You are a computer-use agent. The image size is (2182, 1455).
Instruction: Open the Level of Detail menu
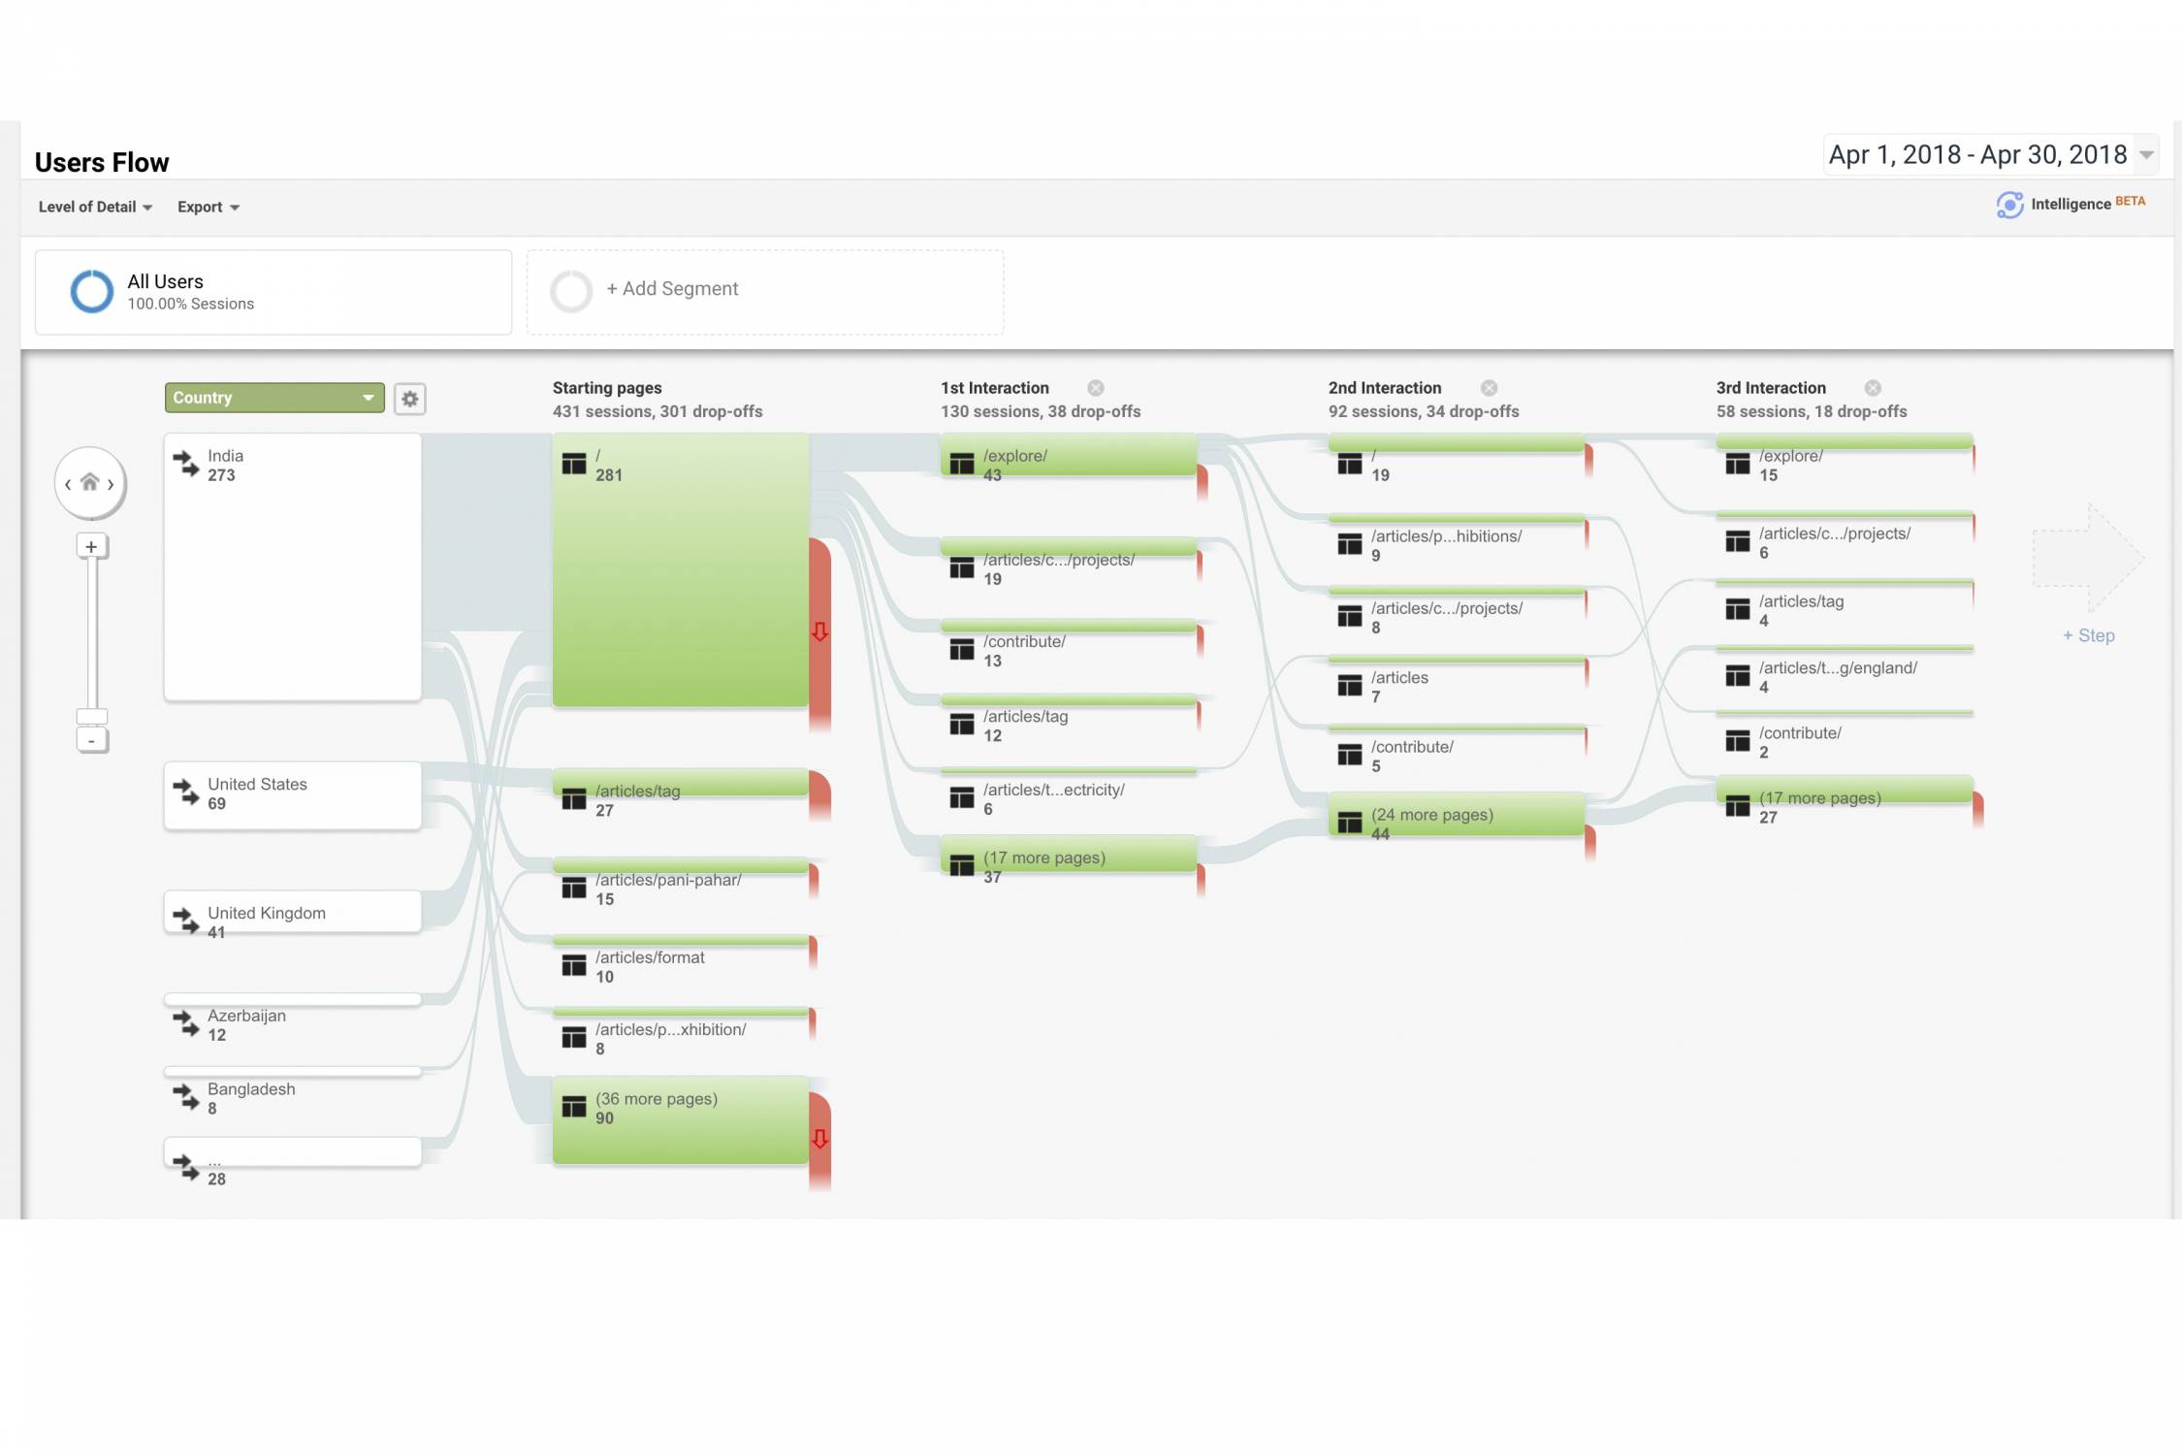point(95,207)
